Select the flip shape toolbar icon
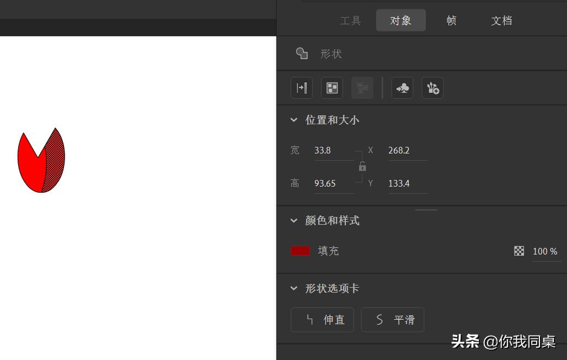 [x=302, y=88]
